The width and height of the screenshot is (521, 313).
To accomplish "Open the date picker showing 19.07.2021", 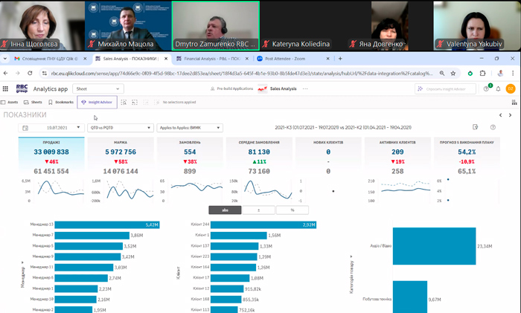I will 51,128.
